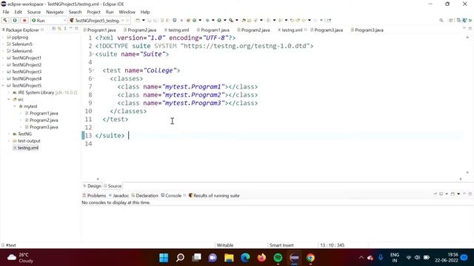The height and width of the screenshot is (266, 474).
Task: Click the New file wizard icon
Action: coord(138,20)
